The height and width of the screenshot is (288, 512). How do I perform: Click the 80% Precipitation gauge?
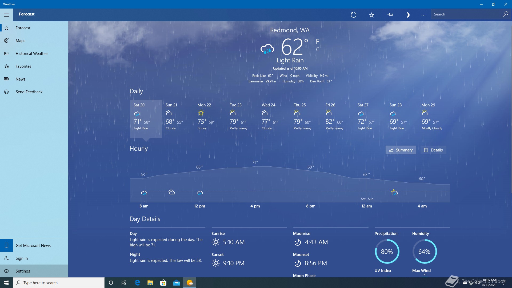pos(387,251)
